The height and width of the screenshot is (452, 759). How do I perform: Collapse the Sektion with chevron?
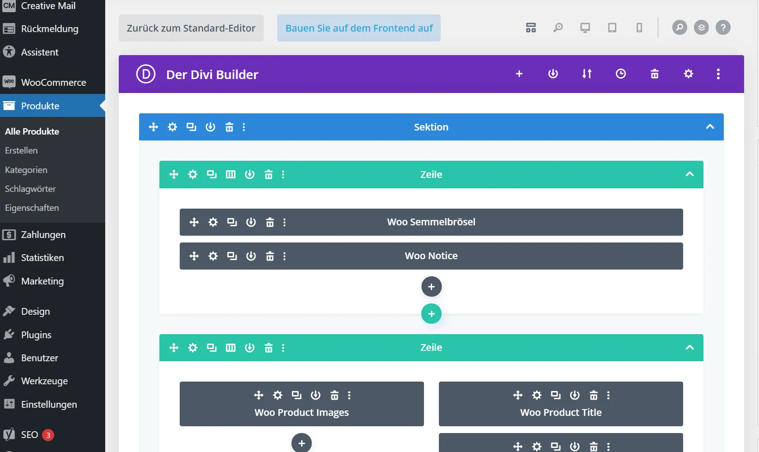[710, 127]
